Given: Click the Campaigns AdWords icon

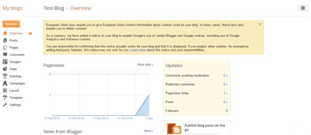Looking at the screenshot, I should (x=5, y=83).
